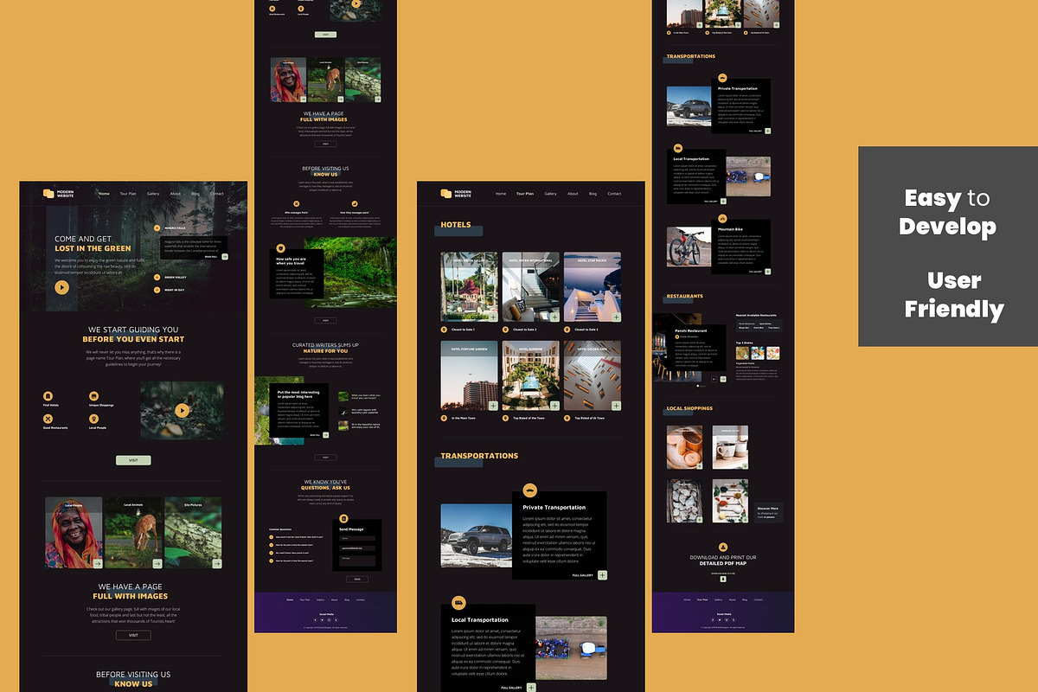Click Read Full arrow in Niagara card
The width and height of the screenshot is (1038, 692).
225,256
